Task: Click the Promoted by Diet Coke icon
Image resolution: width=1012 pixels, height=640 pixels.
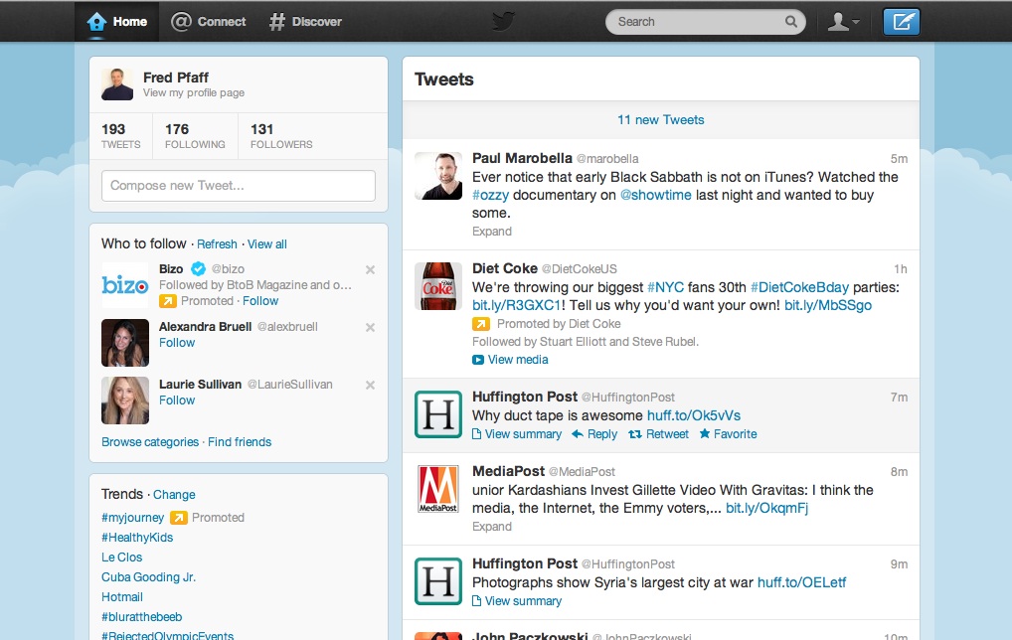Action: tap(481, 324)
